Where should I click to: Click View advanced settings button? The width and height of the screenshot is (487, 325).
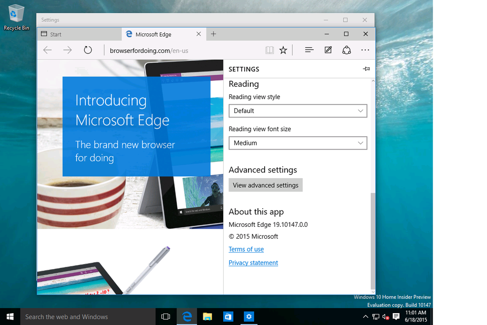click(266, 185)
